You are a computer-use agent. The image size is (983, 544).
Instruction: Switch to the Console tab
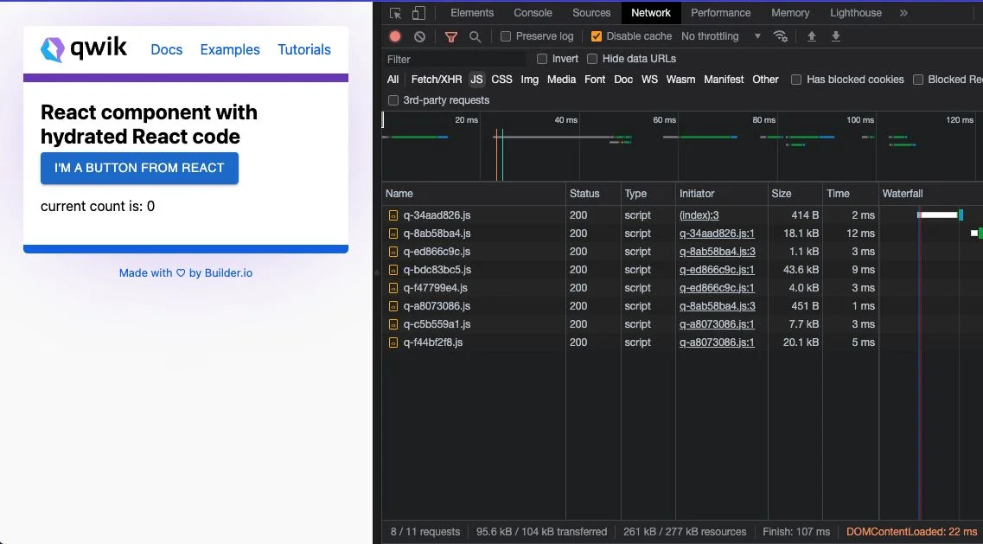click(x=533, y=13)
